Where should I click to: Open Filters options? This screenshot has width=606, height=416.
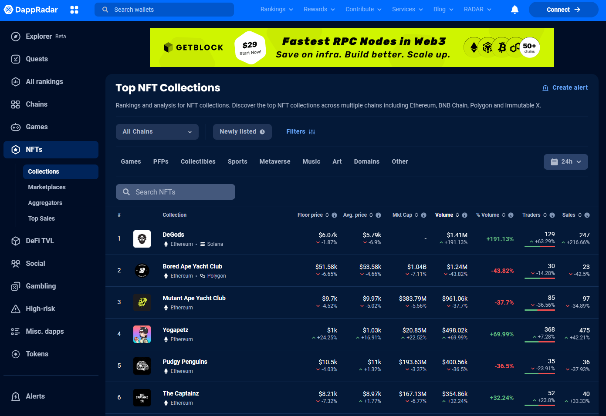[301, 132]
